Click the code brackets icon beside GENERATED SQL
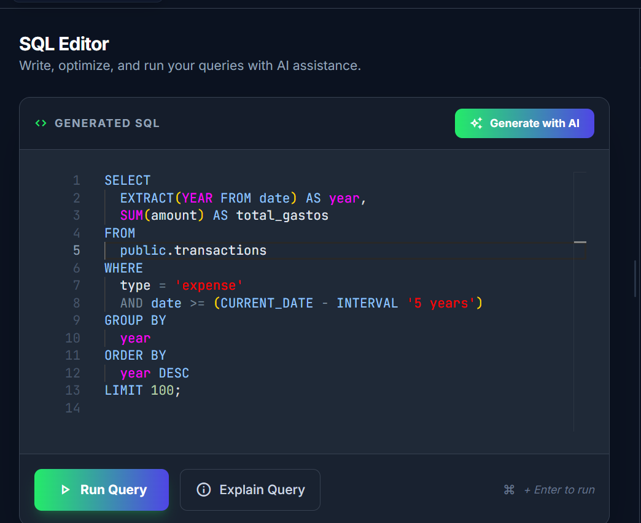The image size is (641, 523). (x=41, y=123)
